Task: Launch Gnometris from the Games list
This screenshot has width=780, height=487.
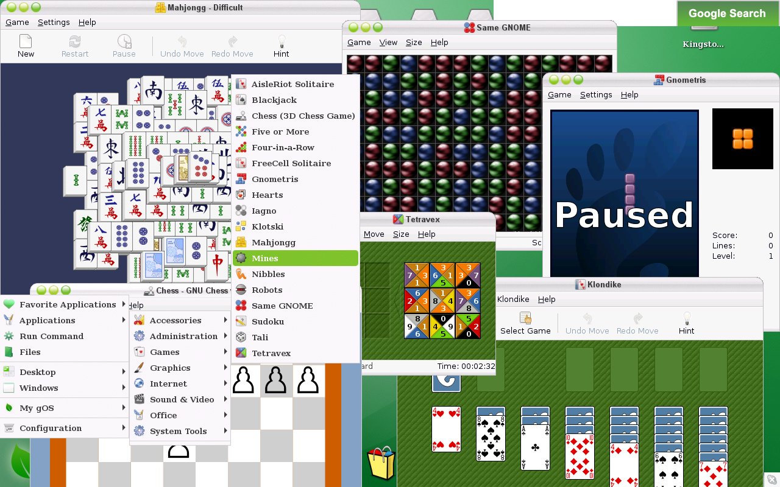Action: [x=296, y=179]
